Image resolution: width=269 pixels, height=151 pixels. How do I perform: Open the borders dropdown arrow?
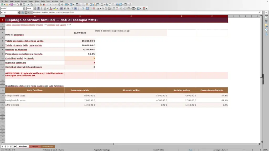point(131,8)
